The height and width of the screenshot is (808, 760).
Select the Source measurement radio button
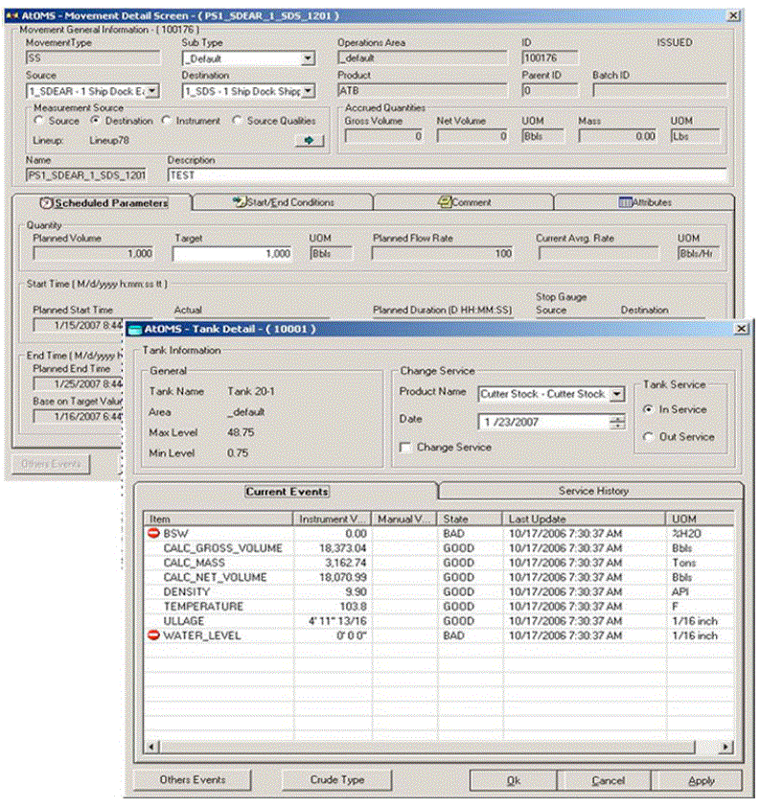[38, 120]
